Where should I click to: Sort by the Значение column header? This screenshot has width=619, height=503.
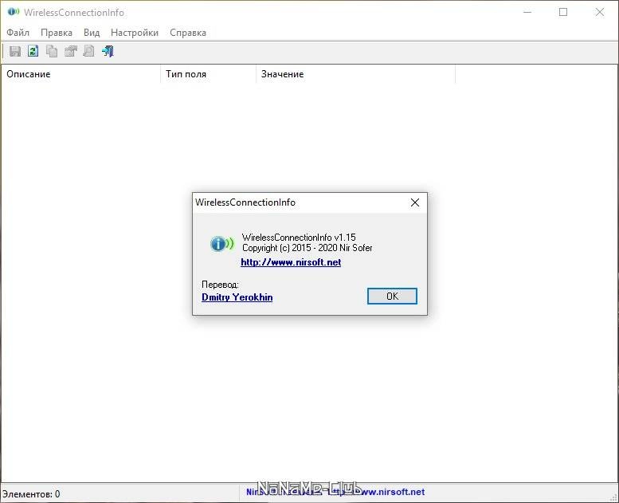(x=355, y=74)
